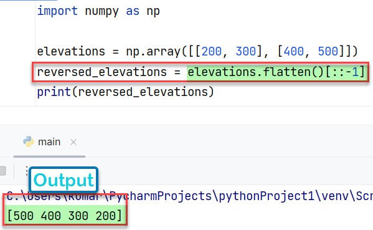
Task: Click the number 400 in the array
Action: tap(294, 52)
